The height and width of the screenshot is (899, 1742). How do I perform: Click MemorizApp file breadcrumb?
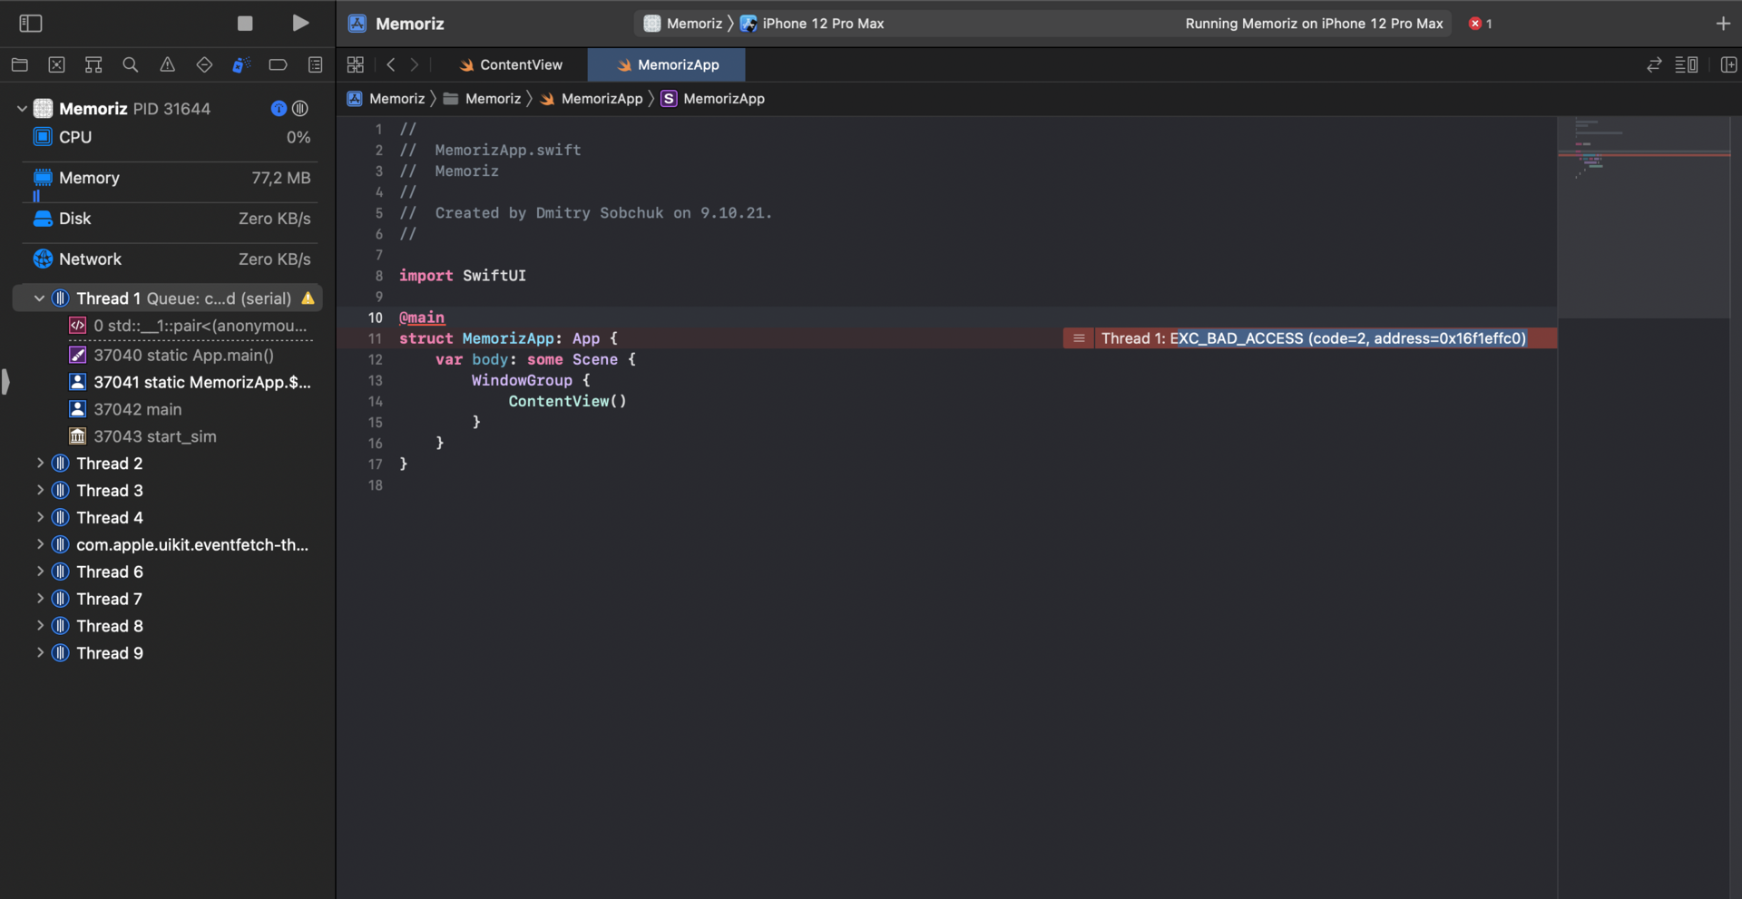click(591, 99)
